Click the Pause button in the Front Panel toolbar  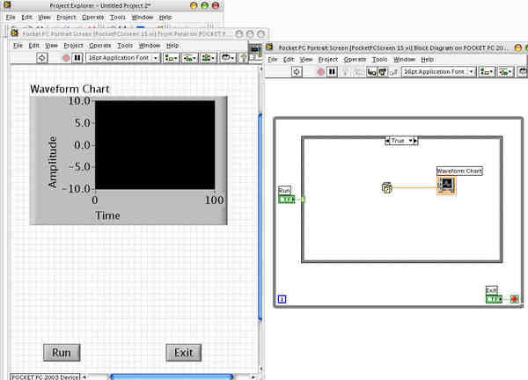coord(77,58)
